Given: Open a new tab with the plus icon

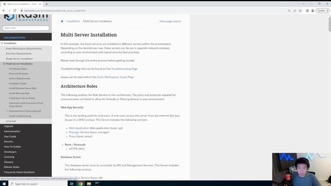Looking at the screenshot, I should click(x=47, y=4).
